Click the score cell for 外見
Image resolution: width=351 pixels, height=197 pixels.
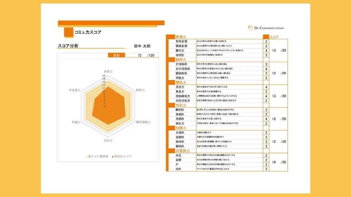266,155
